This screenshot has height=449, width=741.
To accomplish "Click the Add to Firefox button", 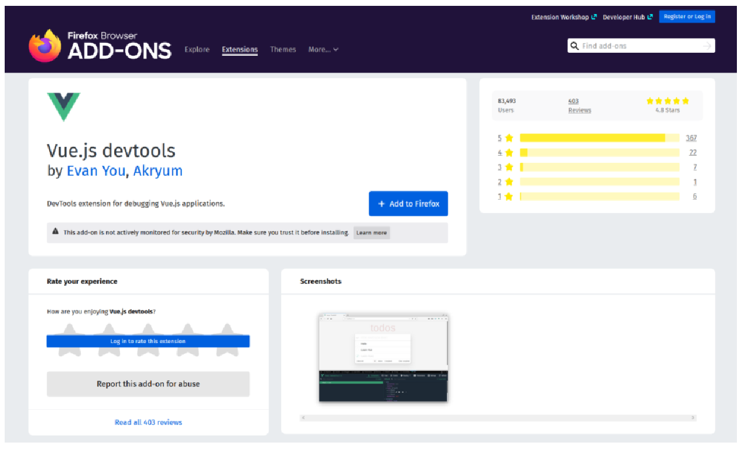I will (408, 204).
